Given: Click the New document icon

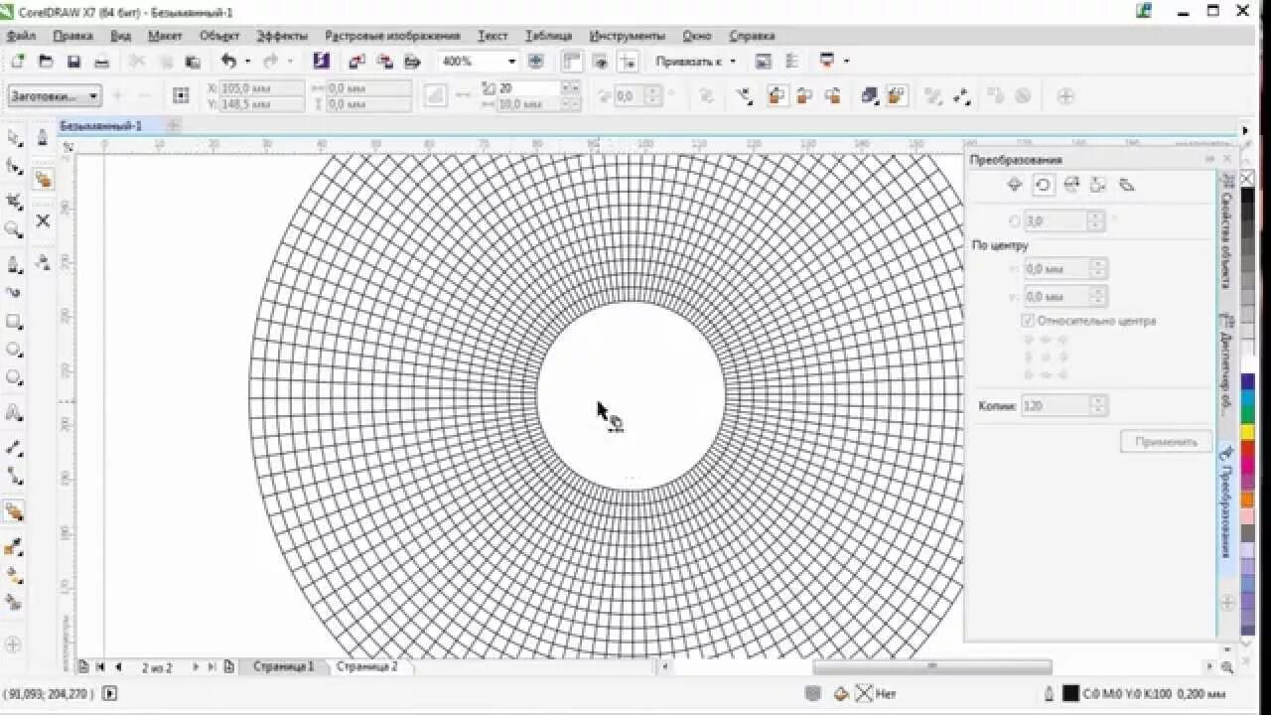Looking at the screenshot, I should [x=17, y=62].
